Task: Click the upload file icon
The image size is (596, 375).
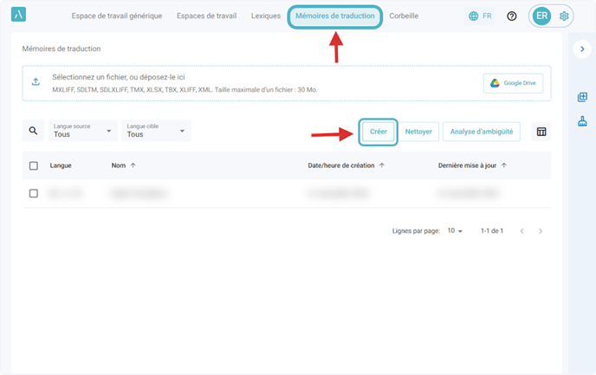Action: (36, 82)
